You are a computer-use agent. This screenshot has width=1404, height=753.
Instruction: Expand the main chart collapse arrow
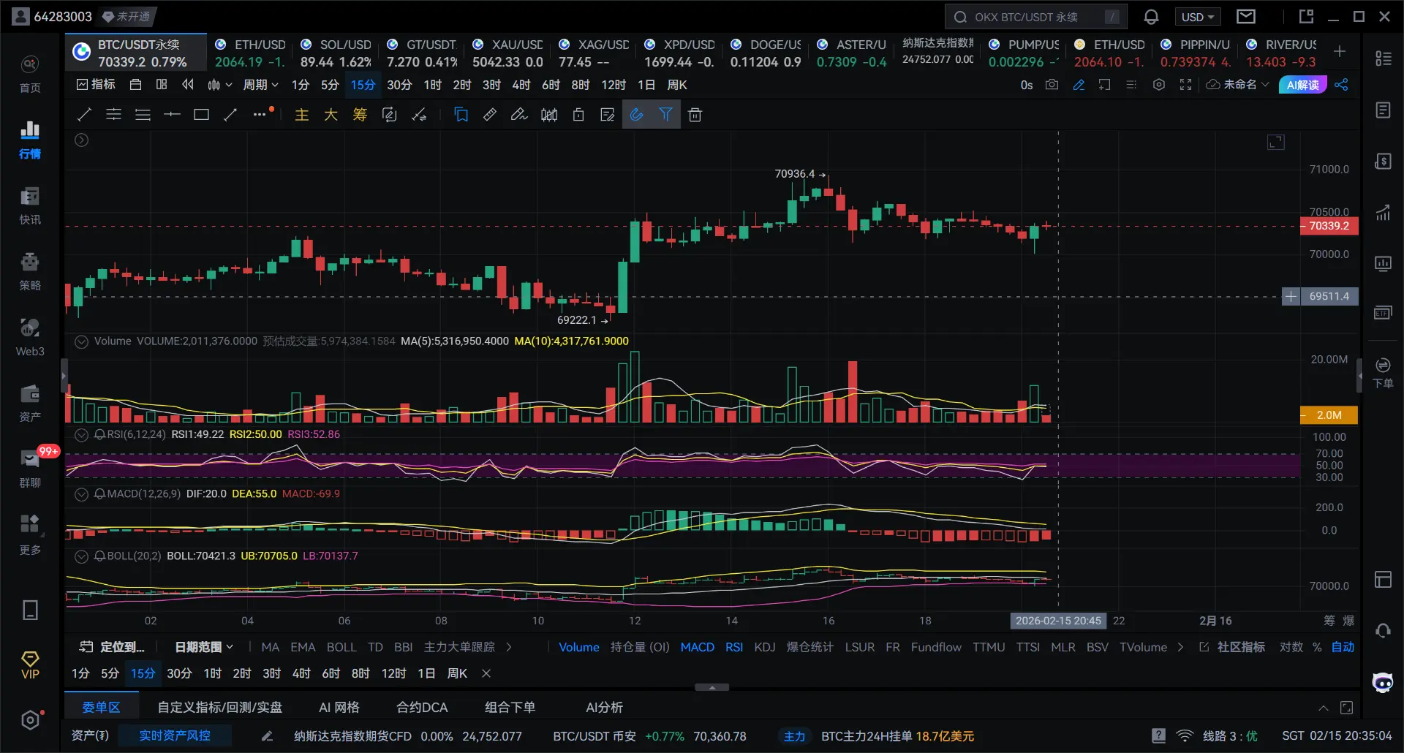pyautogui.click(x=82, y=140)
